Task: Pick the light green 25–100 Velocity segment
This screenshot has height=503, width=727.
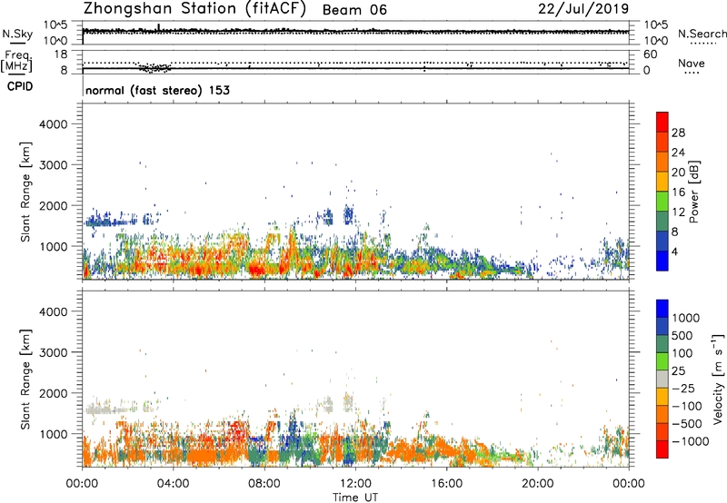Action: (x=662, y=361)
